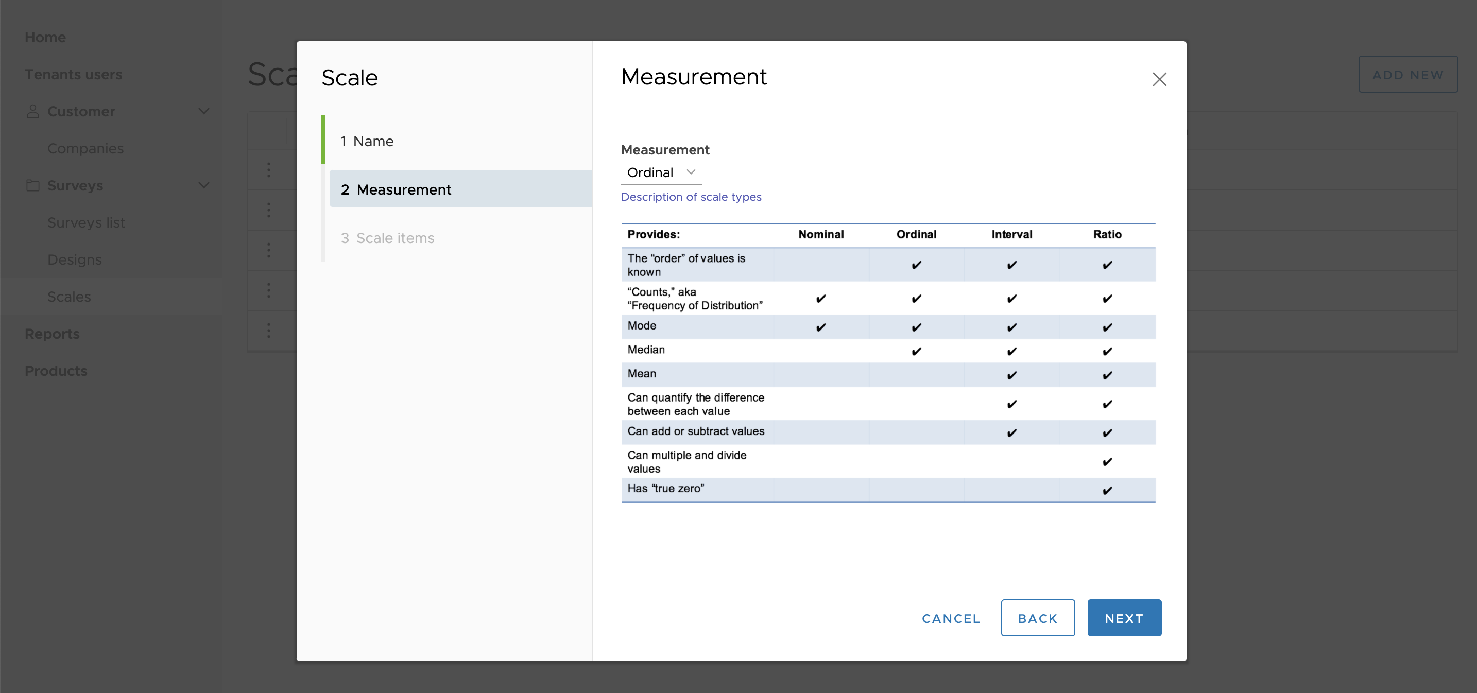Click the CANCEL button
Screen dimensions: 1477x693
point(951,618)
